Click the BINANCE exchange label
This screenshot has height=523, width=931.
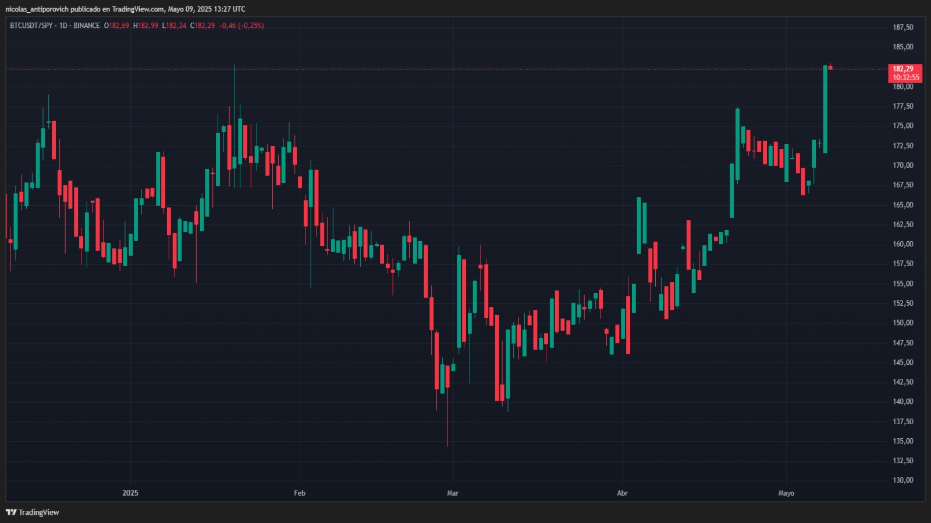[87, 26]
